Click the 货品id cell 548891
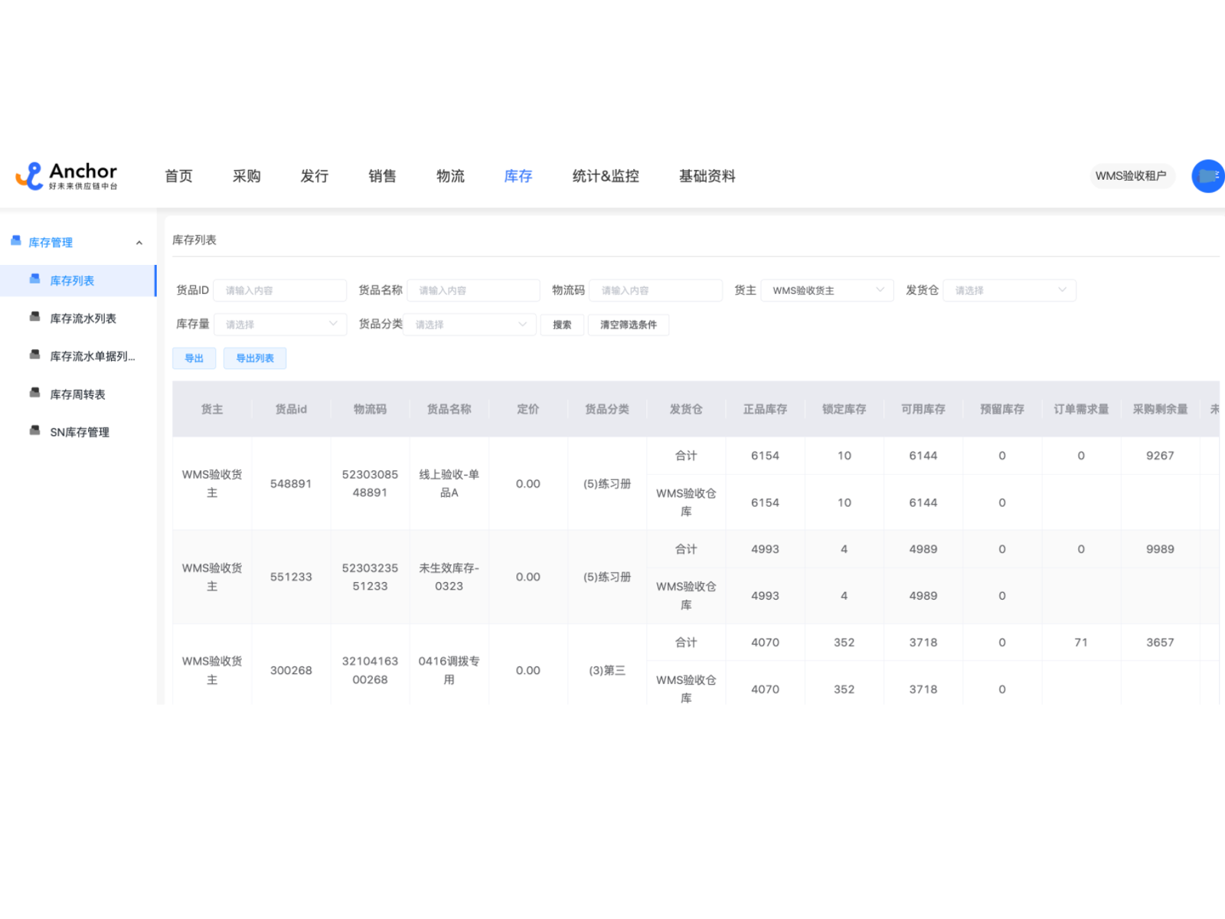The height and width of the screenshot is (919, 1225). click(x=291, y=484)
